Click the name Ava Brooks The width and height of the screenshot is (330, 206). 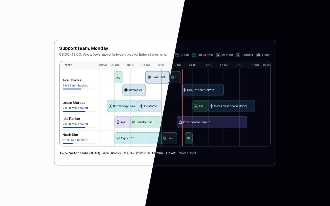point(72,80)
